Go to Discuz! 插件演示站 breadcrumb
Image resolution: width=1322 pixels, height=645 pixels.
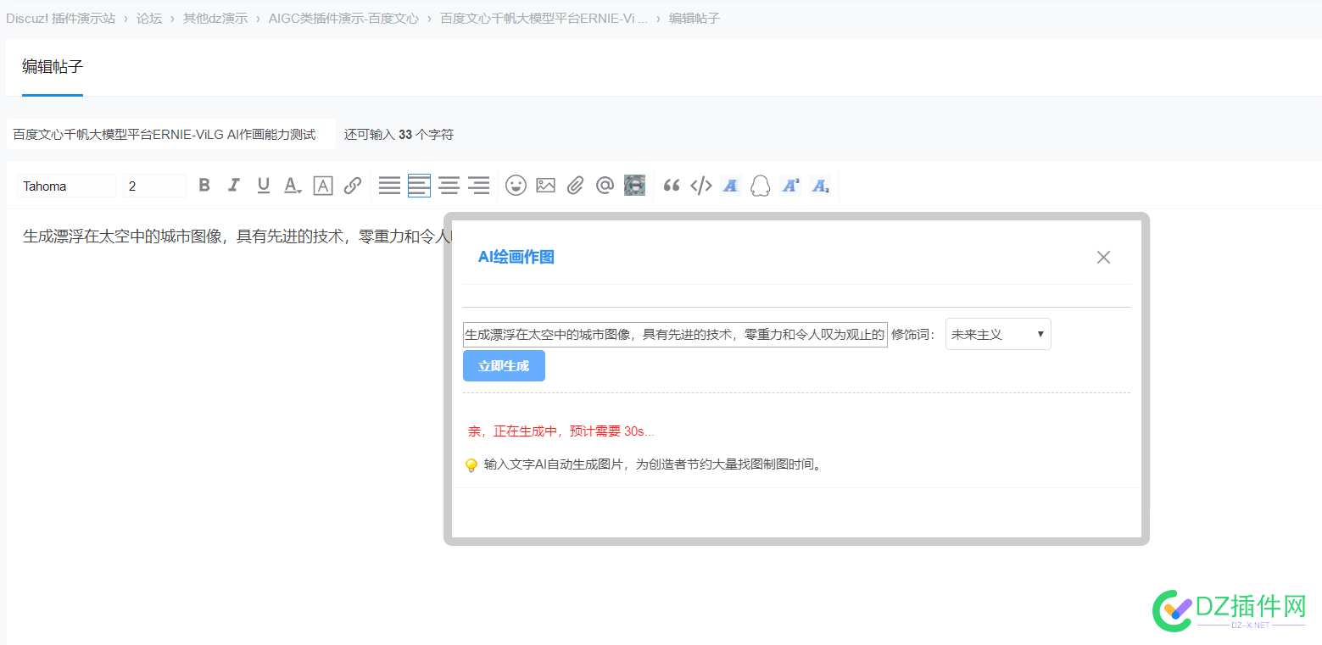tap(61, 18)
